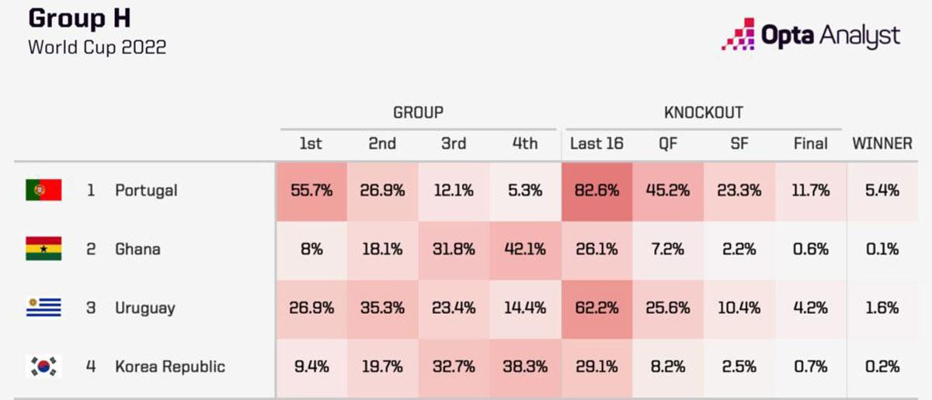Viewport: 932px width, 400px height.
Task: Click the Portugal team name
Action: (x=146, y=190)
